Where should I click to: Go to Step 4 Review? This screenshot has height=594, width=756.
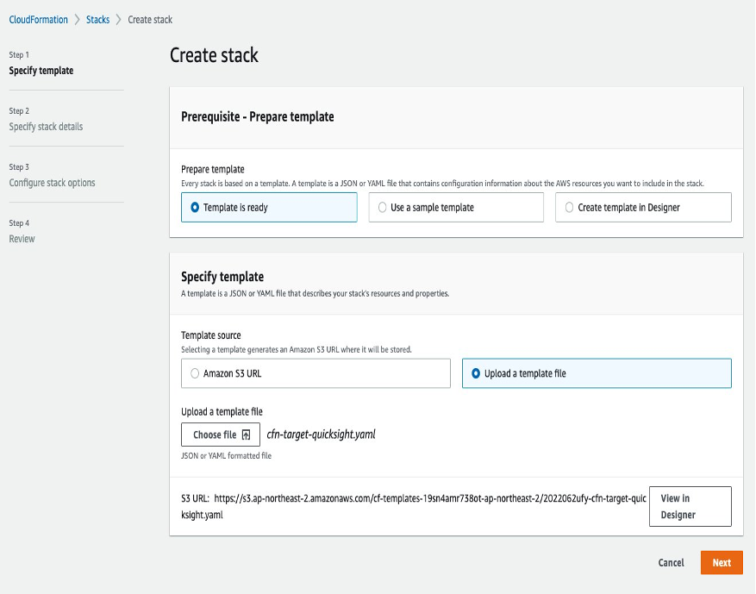22,239
